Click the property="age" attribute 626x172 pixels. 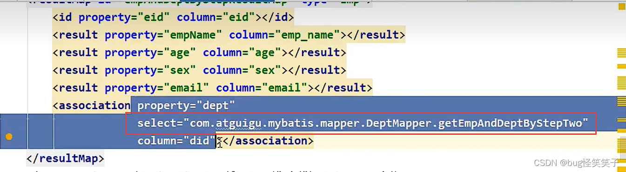point(151,53)
